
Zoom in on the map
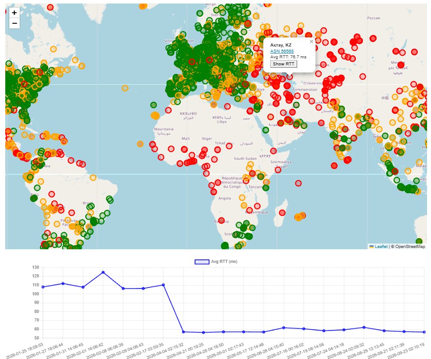14,13
